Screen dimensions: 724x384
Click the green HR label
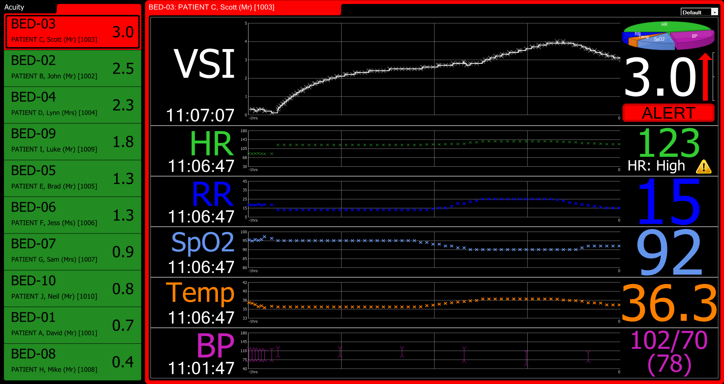(212, 144)
